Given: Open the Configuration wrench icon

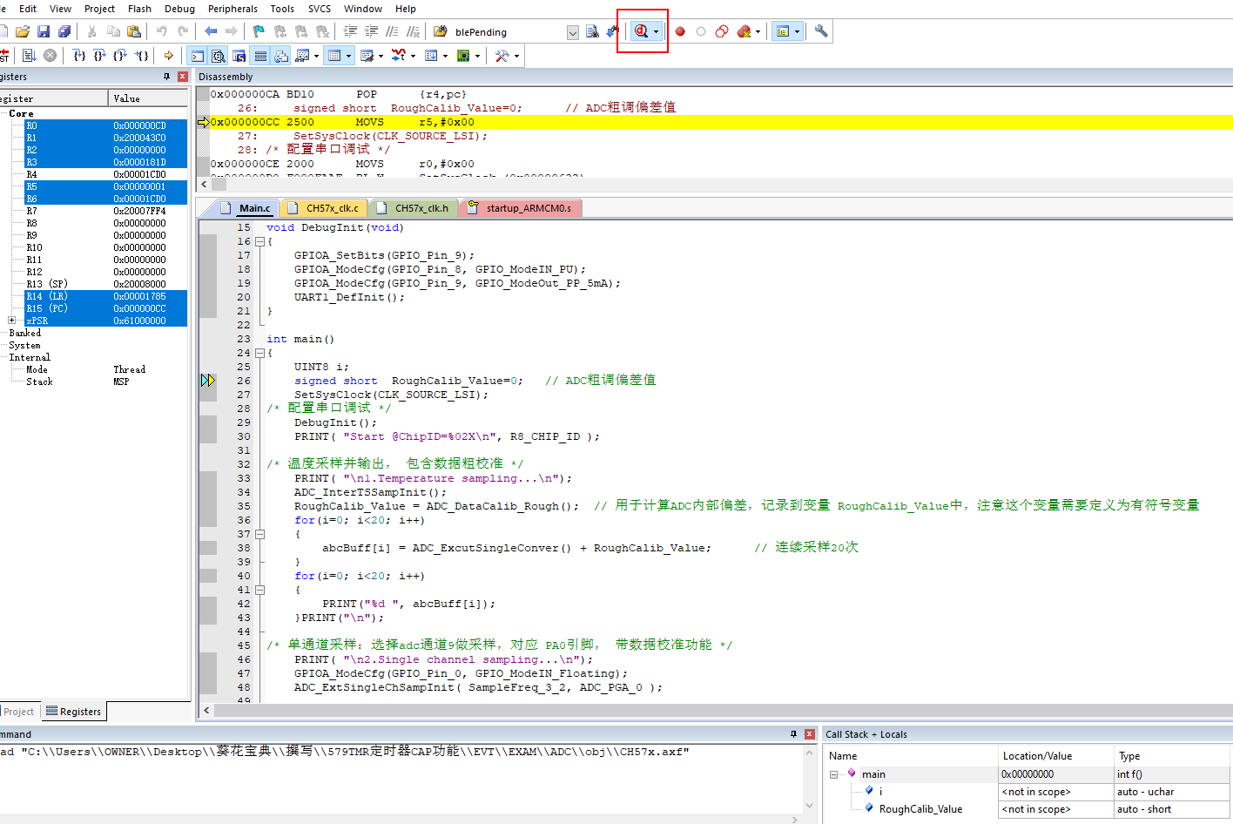Looking at the screenshot, I should pyautogui.click(x=821, y=31).
